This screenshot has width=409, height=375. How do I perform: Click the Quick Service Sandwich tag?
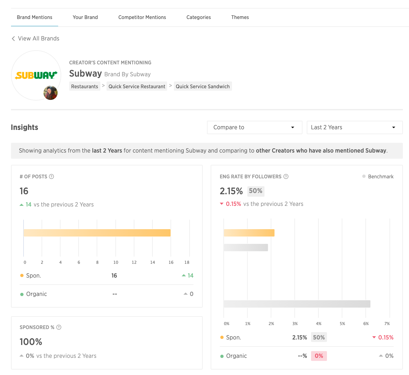pyautogui.click(x=203, y=86)
